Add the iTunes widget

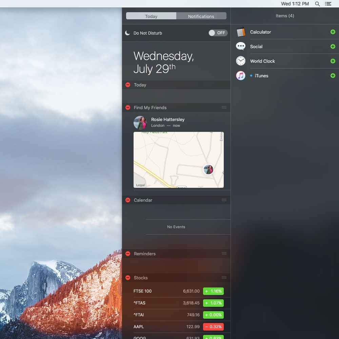[x=333, y=76]
